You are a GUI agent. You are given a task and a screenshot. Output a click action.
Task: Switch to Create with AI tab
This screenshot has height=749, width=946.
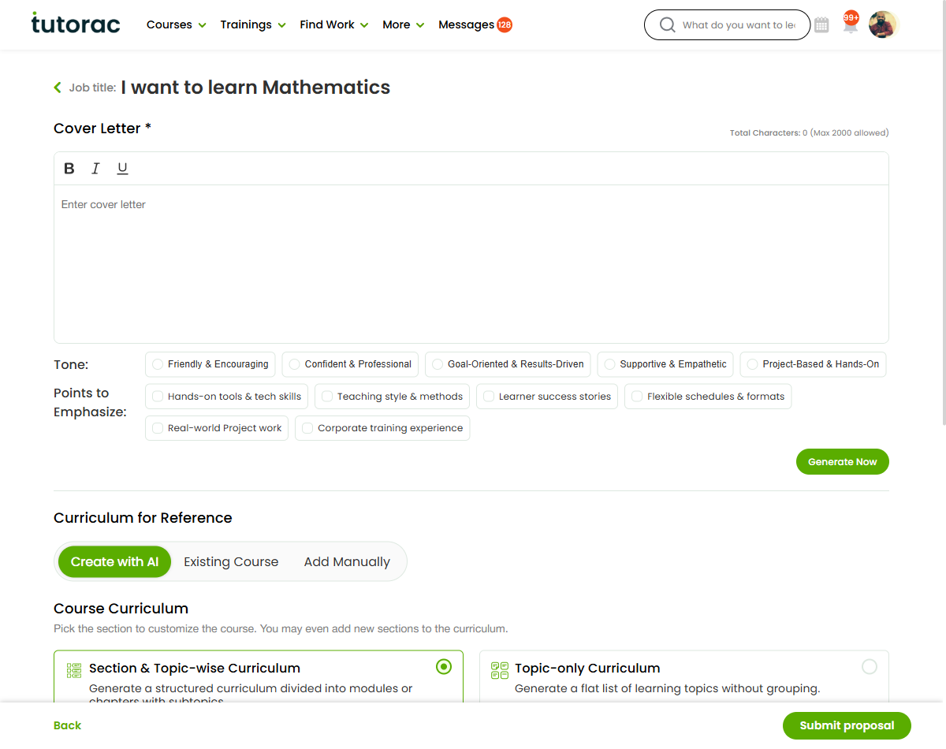(x=114, y=562)
